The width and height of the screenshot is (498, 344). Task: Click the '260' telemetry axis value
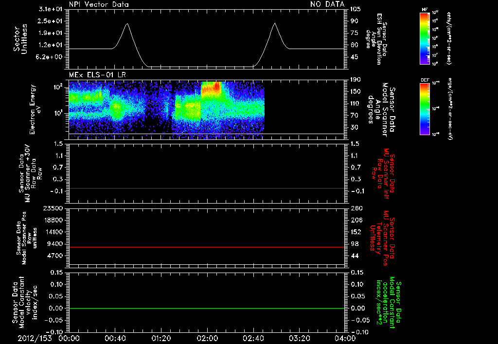point(356,208)
